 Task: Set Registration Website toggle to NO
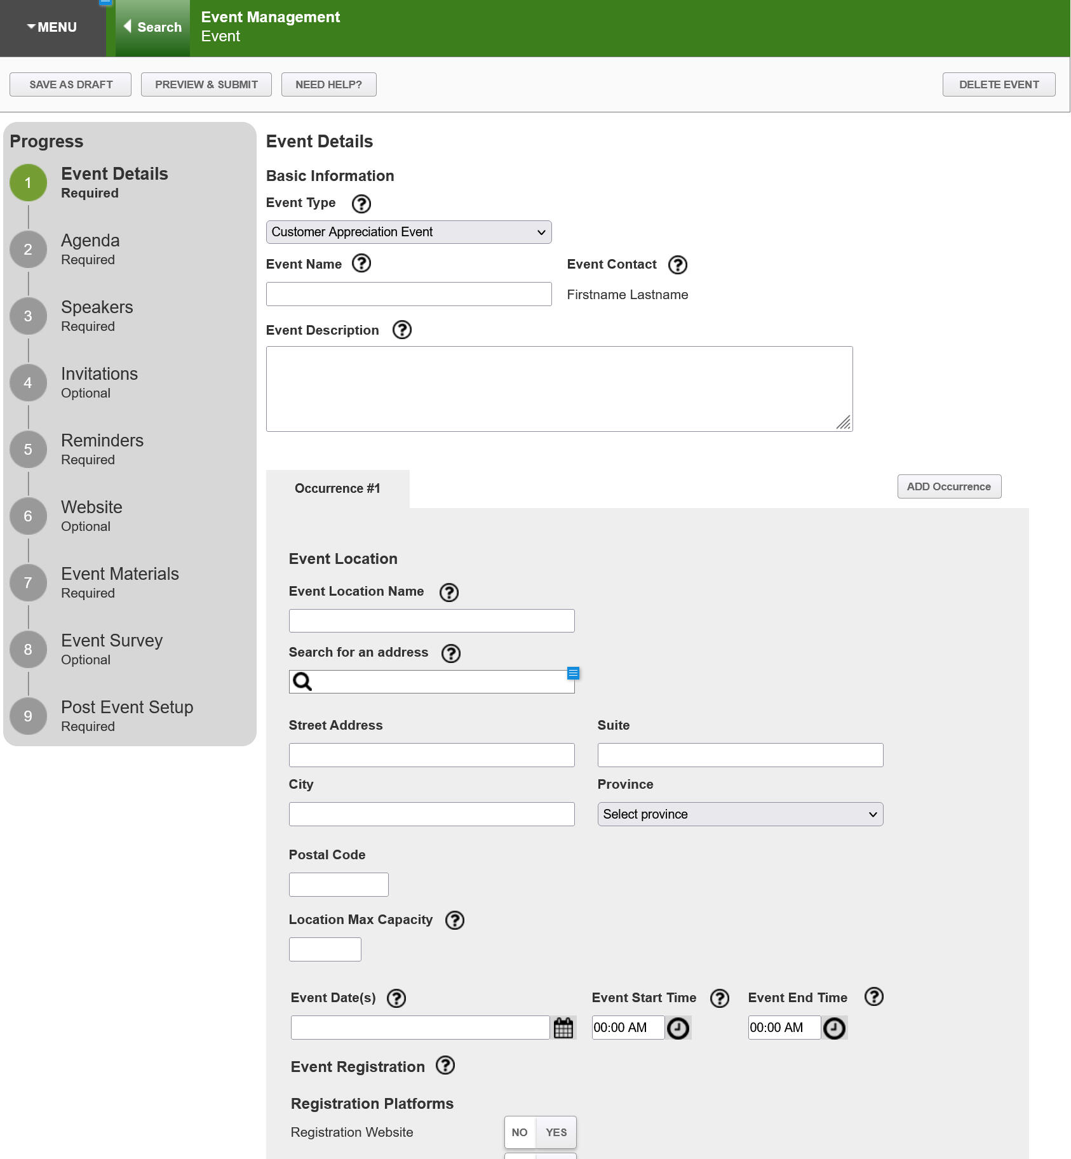pyautogui.click(x=520, y=1132)
